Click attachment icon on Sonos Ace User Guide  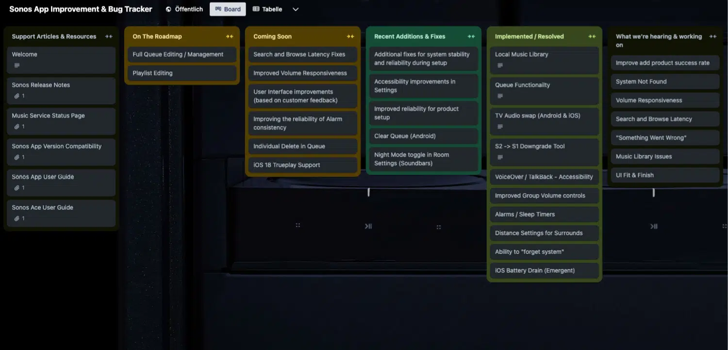[x=17, y=218]
